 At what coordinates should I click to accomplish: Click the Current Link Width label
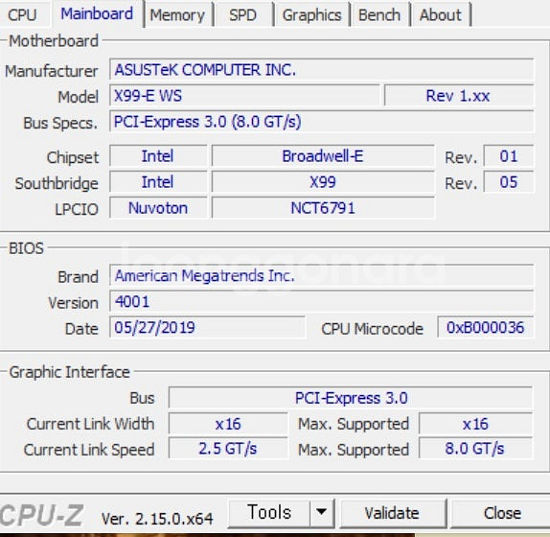[90, 424]
